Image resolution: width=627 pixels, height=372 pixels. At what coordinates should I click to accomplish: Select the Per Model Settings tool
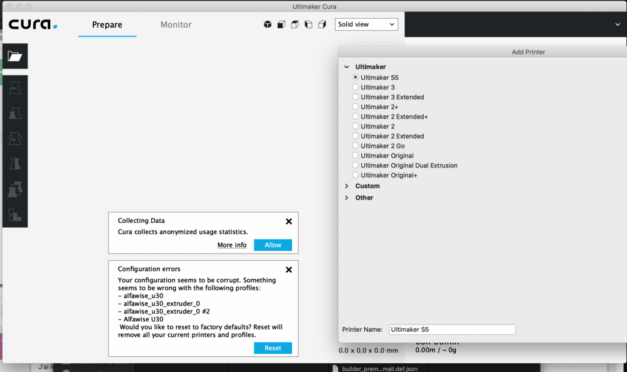(15, 189)
